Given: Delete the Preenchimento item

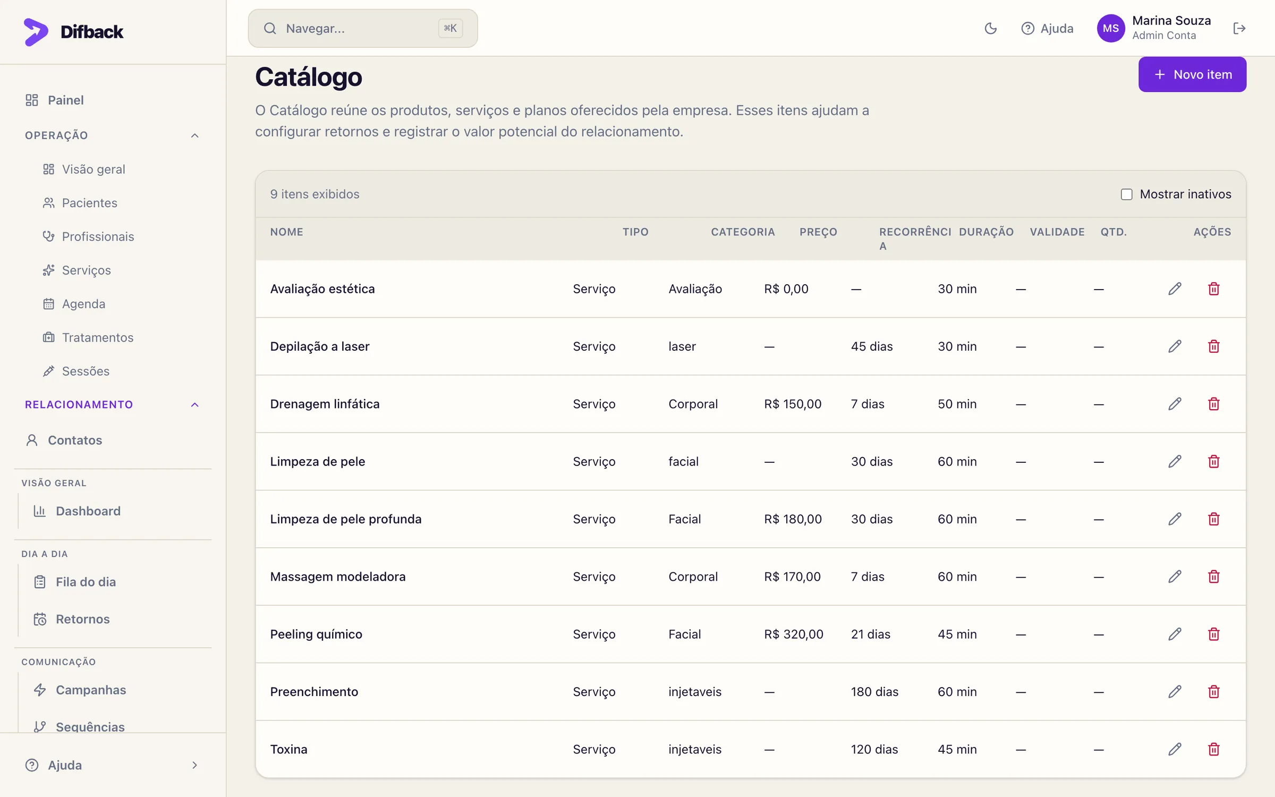Looking at the screenshot, I should point(1213,692).
